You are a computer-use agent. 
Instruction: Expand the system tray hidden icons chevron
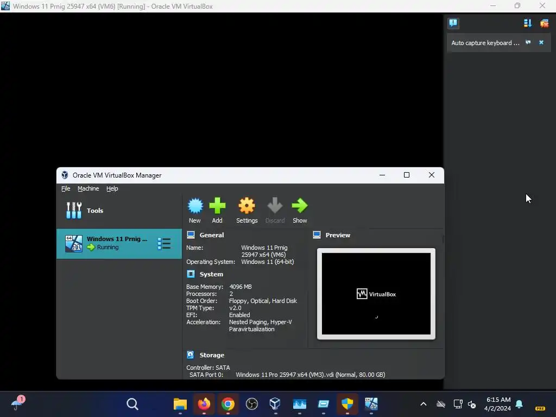[424, 404]
